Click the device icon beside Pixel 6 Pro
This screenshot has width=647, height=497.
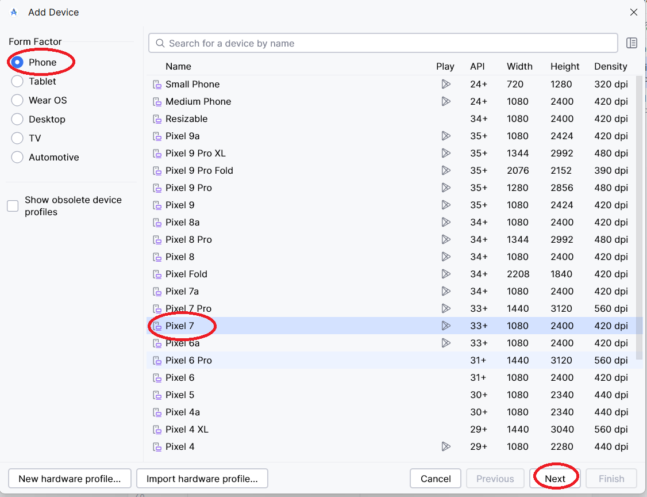point(157,361)
